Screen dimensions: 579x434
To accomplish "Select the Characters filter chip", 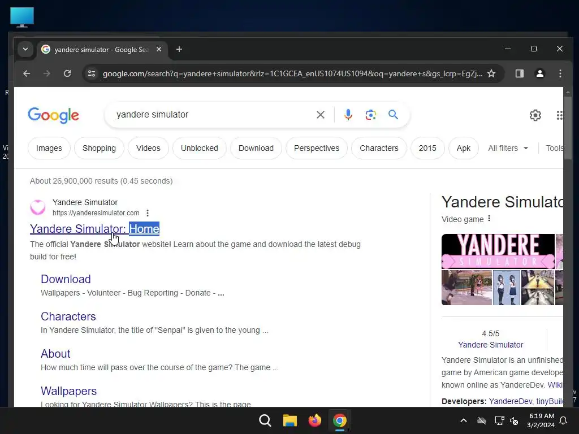I will pyautogui.click(x=379, y=148).
